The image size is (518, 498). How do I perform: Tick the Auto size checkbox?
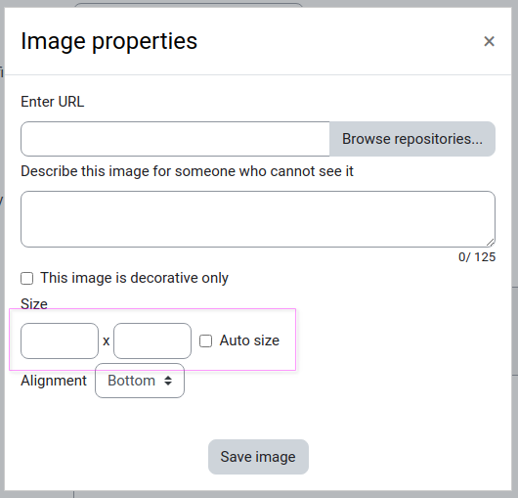click(x=205, y=340)
